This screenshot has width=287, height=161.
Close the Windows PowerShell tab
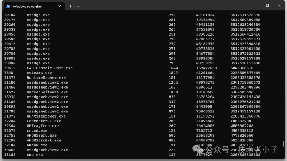click(x=60, y=6)
